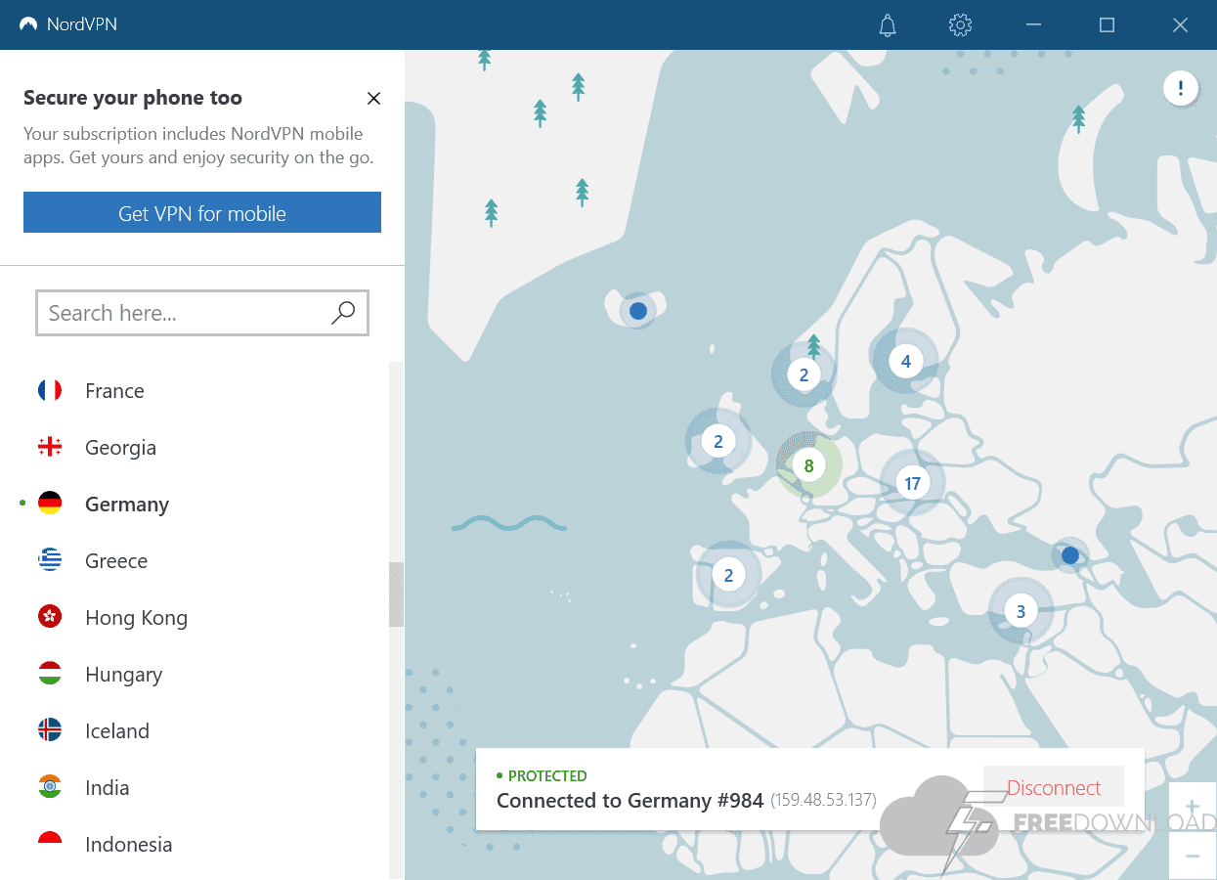Click the Get VPN for mobile button
This screenshot has width=1217, height=880.
click(202, 213)
